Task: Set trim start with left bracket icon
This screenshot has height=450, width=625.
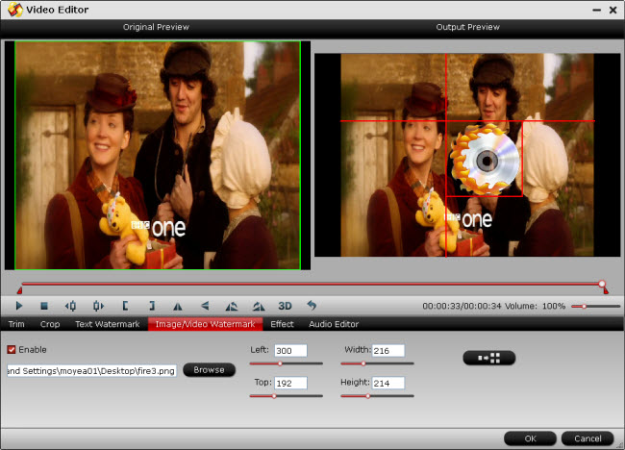Action: (x=125, y=306)
